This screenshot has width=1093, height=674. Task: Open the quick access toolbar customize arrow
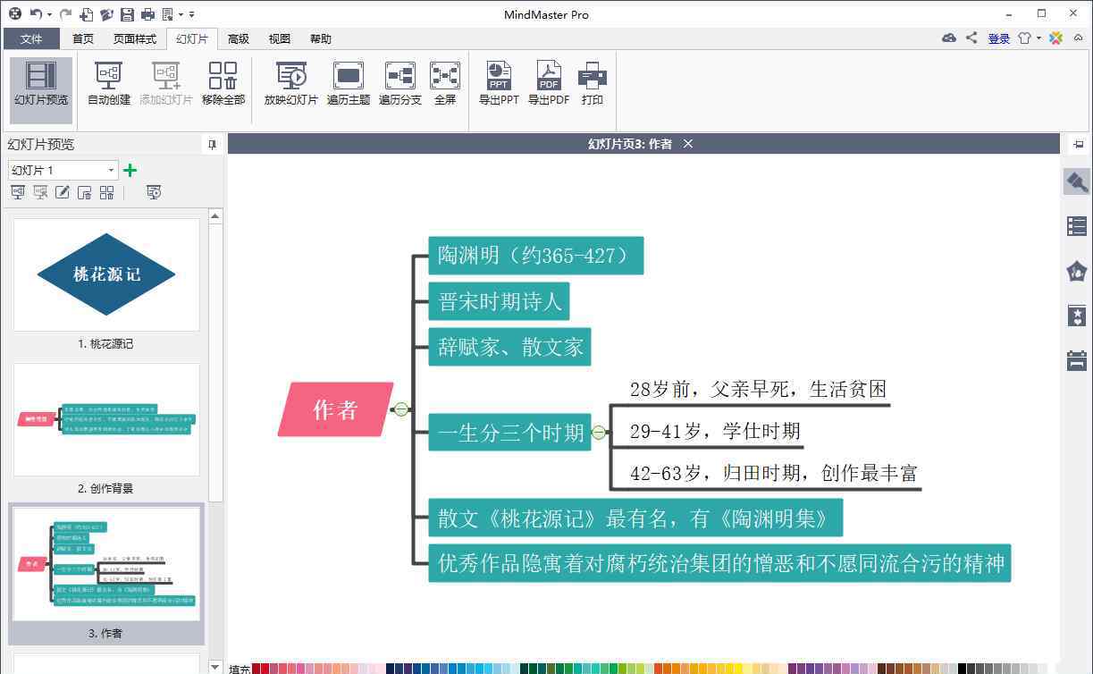pyautogui.click(x=192, y=14)
